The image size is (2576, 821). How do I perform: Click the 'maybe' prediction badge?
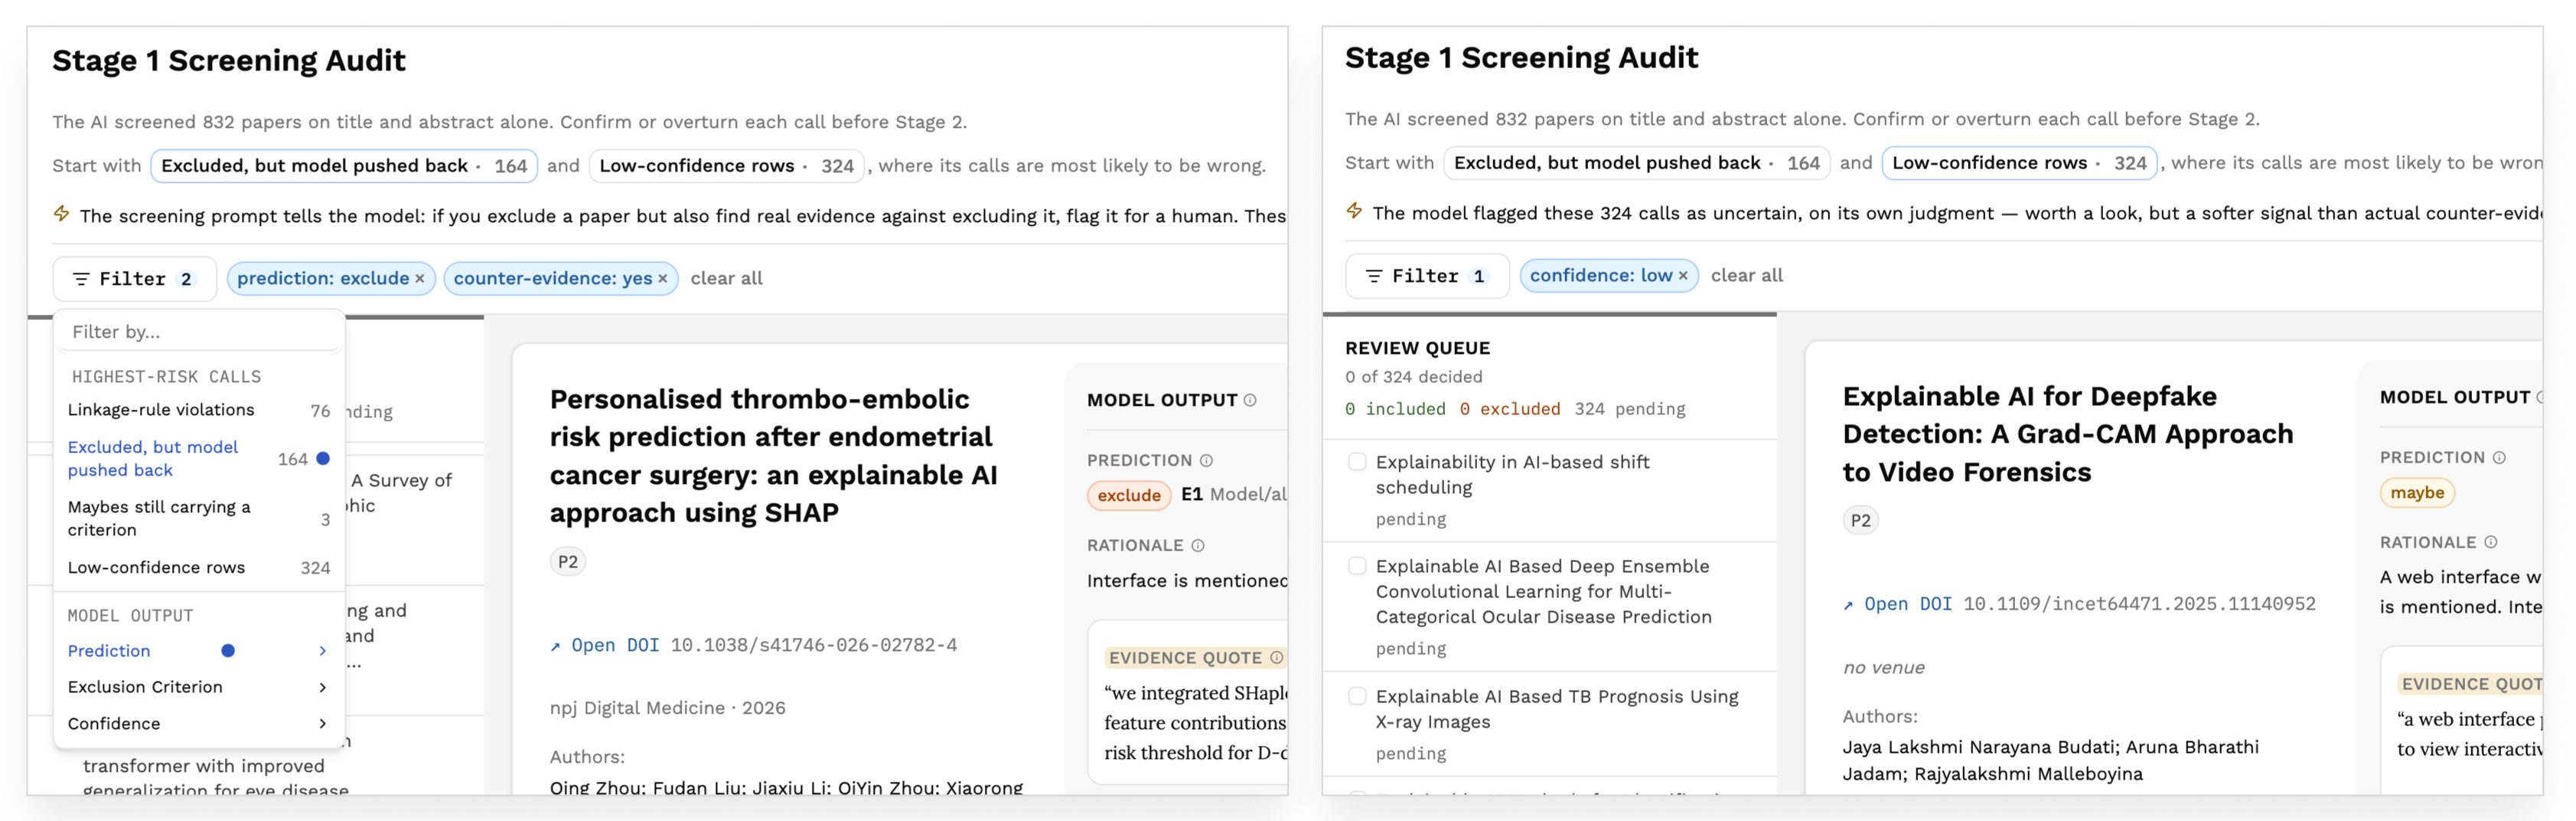pos(2417,492)
